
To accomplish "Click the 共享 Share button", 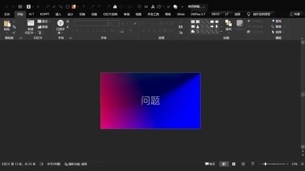I will 295,14.
